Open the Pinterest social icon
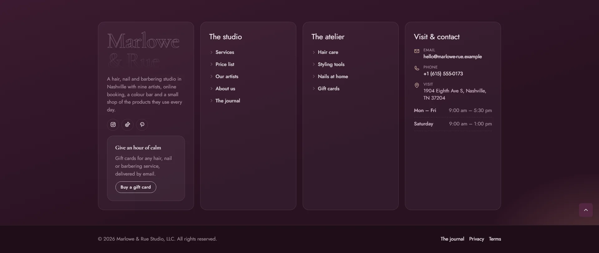 tap(142, 124)
